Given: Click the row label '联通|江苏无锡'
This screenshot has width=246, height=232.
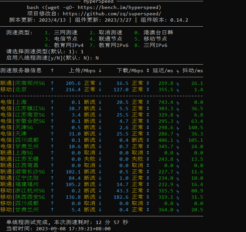Looking at the screenshot, I should click(20, 159).
